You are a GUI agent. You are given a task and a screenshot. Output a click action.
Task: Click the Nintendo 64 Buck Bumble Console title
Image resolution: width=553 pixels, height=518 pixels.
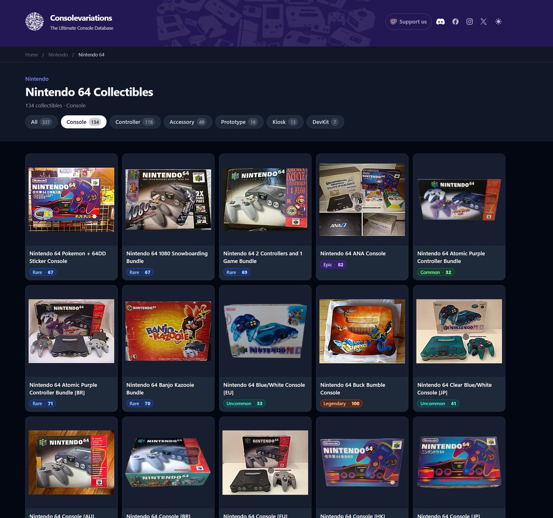[353, 388]
